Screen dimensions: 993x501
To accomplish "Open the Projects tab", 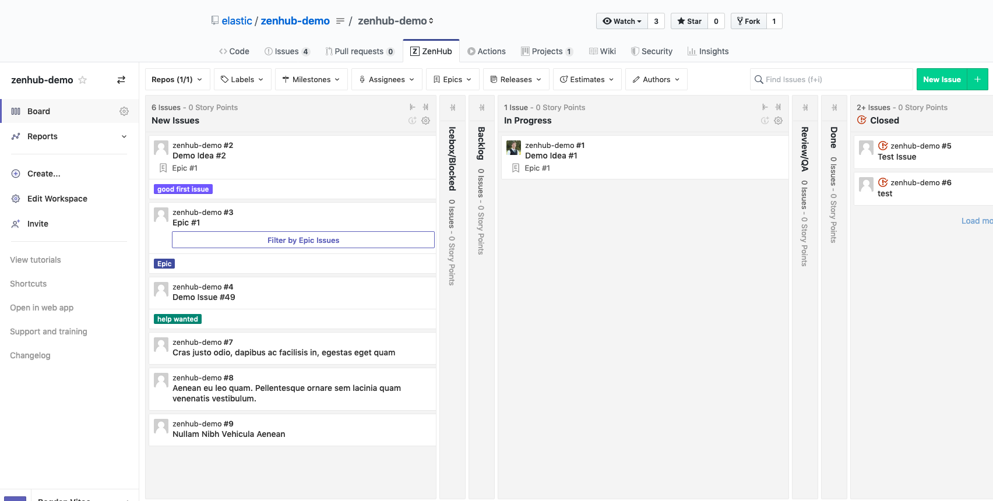I will point(547,51).
